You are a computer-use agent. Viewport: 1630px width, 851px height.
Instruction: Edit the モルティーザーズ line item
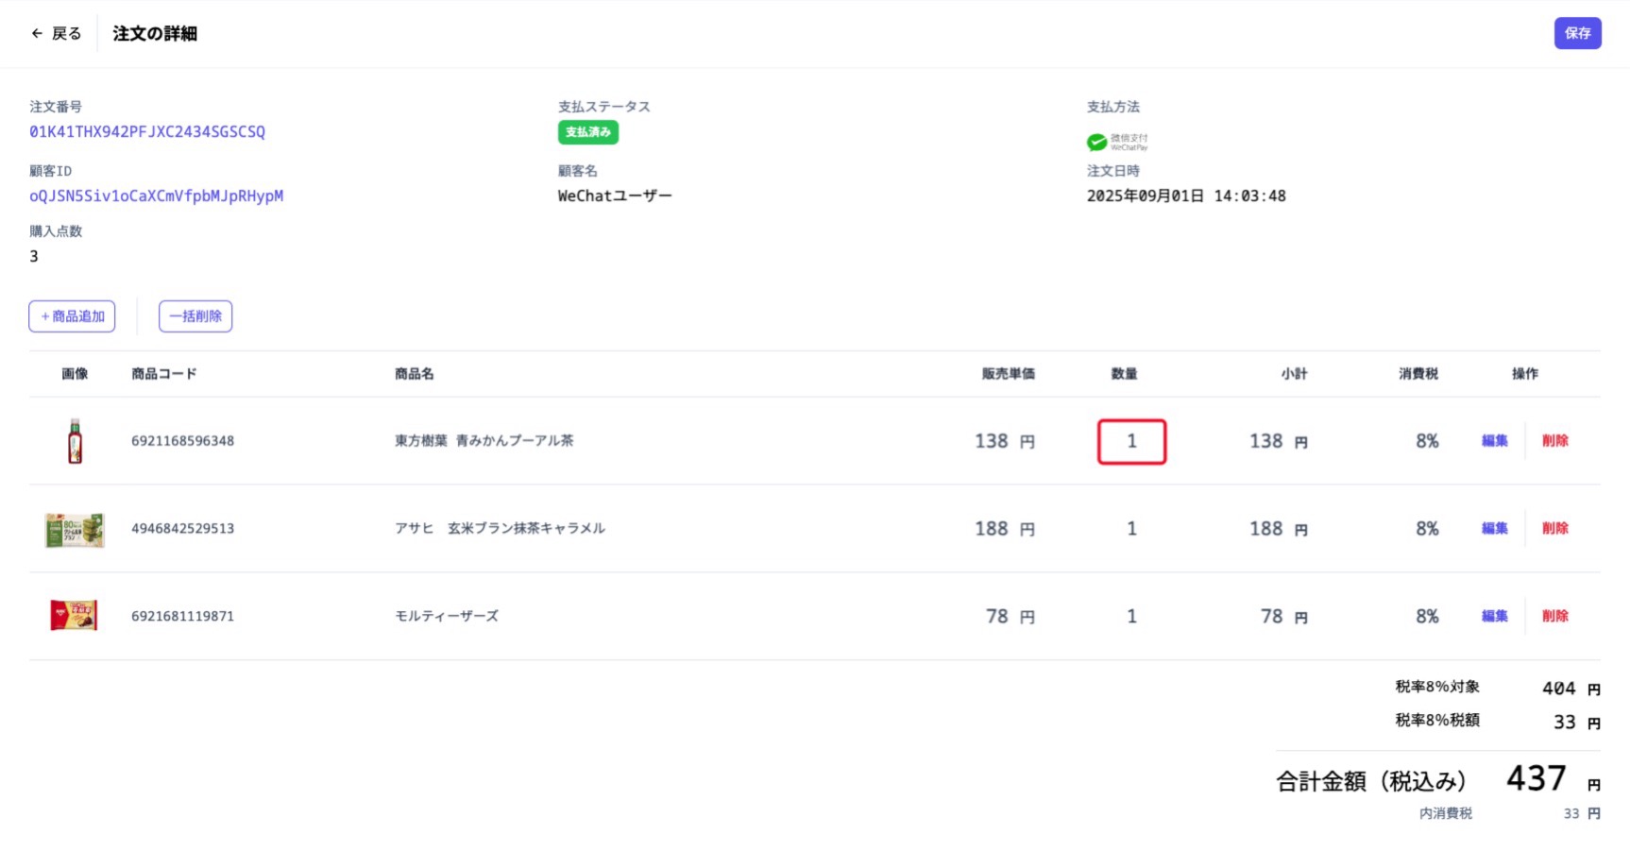[1493, 615]
